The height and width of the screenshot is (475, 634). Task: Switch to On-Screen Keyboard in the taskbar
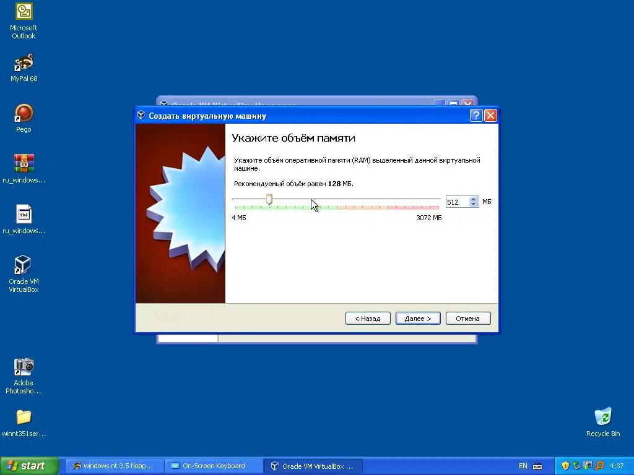[x=214, y=466]
